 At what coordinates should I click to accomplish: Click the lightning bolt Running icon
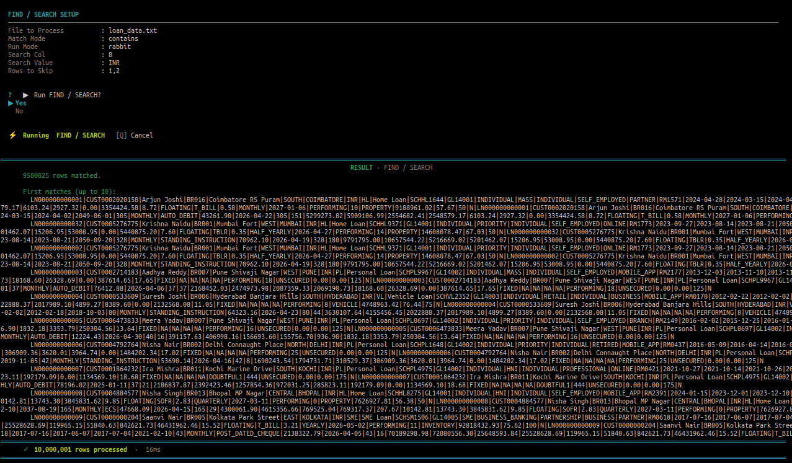pos(12,135)
